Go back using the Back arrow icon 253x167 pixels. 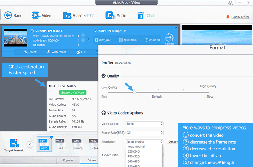(8, 16)
